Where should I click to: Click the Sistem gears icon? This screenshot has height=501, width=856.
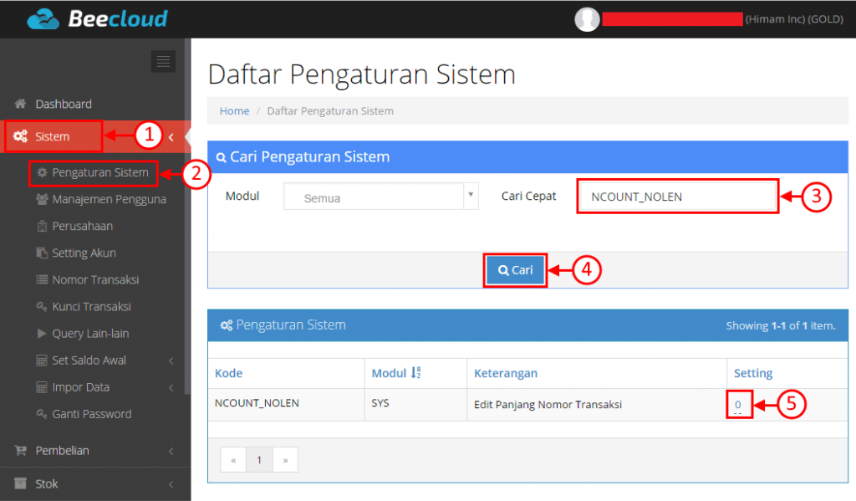(21, 136)
